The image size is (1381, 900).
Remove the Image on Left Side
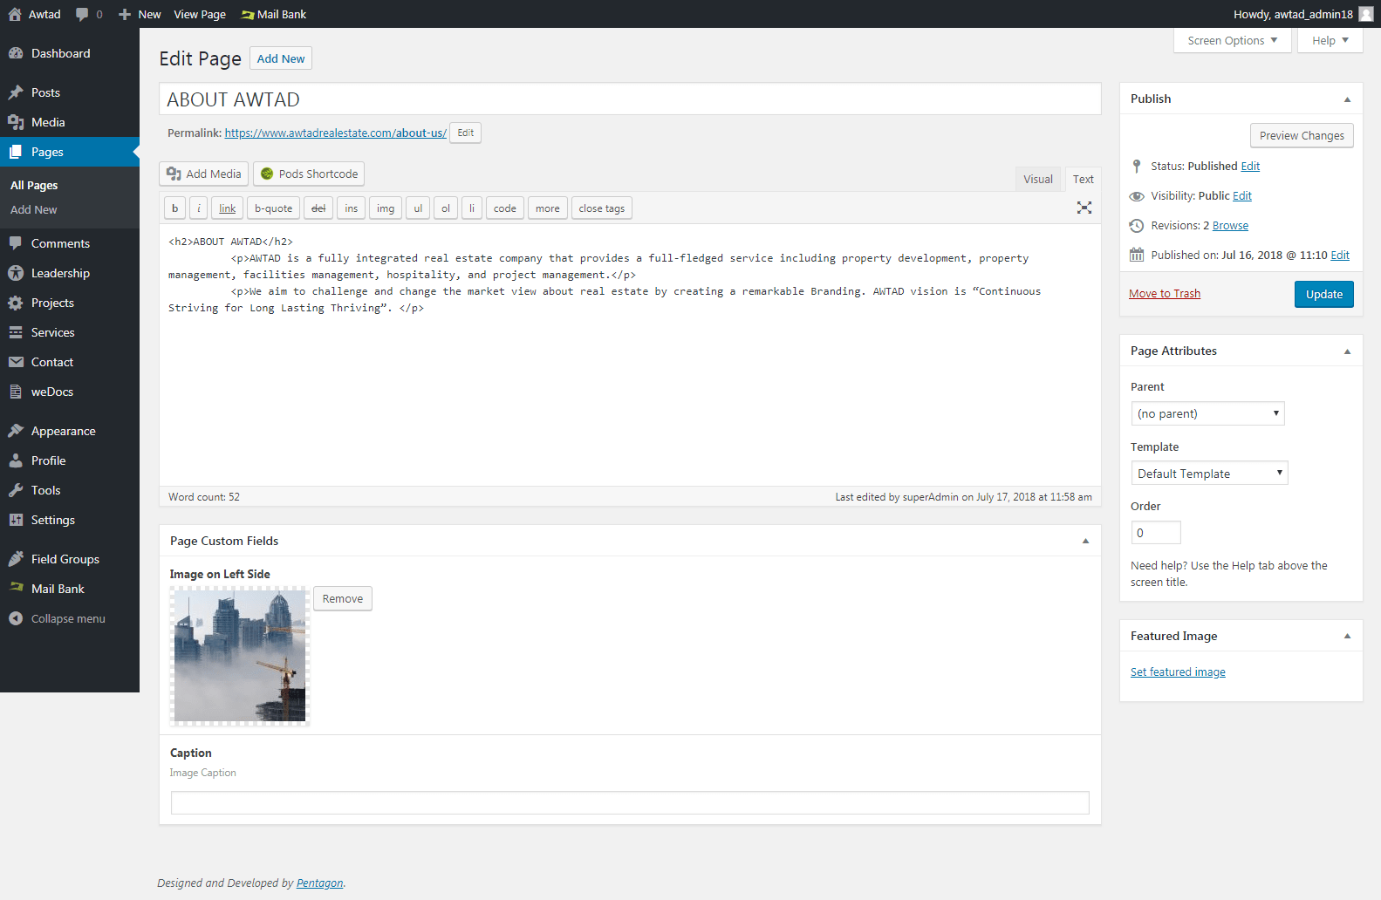pyautogui.click(x=343, y=598)
